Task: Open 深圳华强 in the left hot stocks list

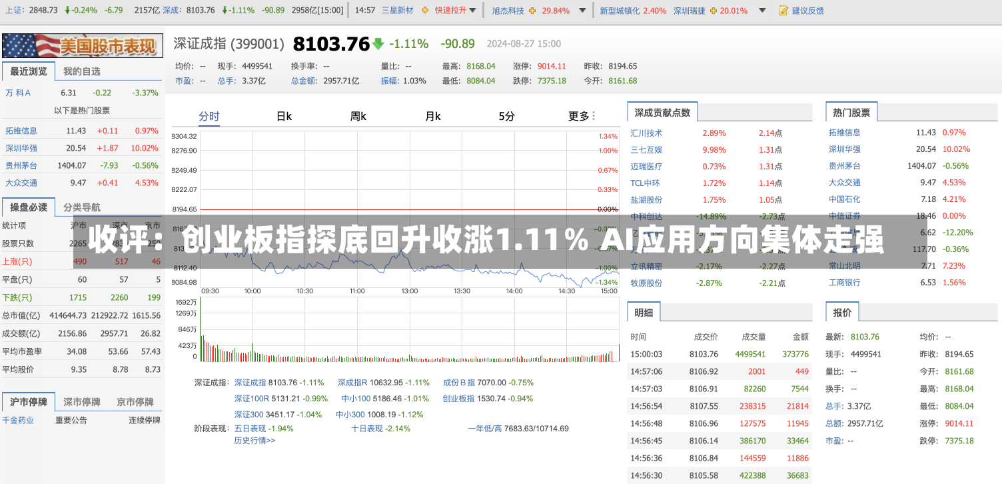Action: click(x=21, y=148)
